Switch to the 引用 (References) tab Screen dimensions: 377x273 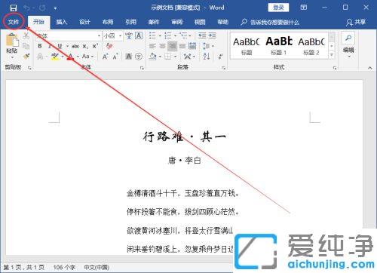pyautogui.click(x=131, y=22)
